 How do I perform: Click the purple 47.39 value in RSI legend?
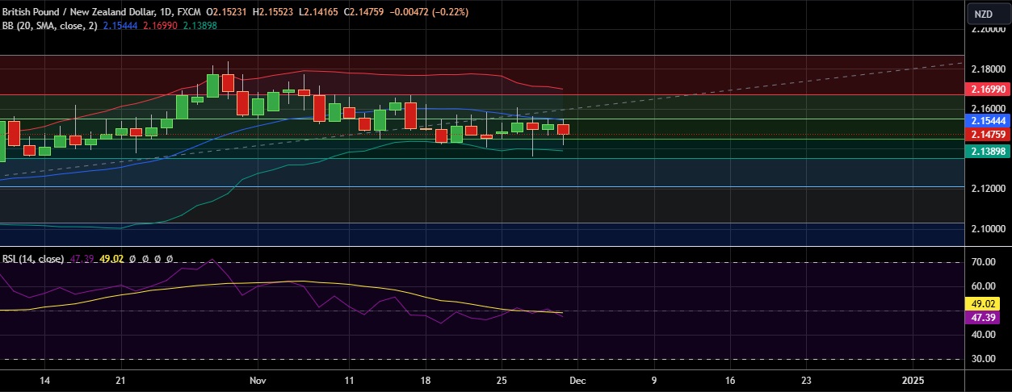(x=82, y=259)
